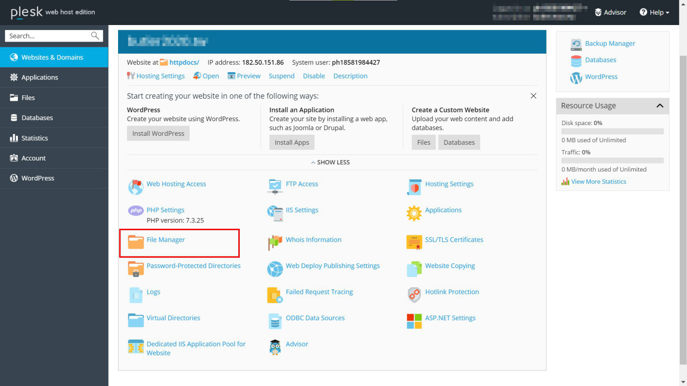Click the Install WordPress button
This screenshot has width=687, height=386.
point(158,133)
